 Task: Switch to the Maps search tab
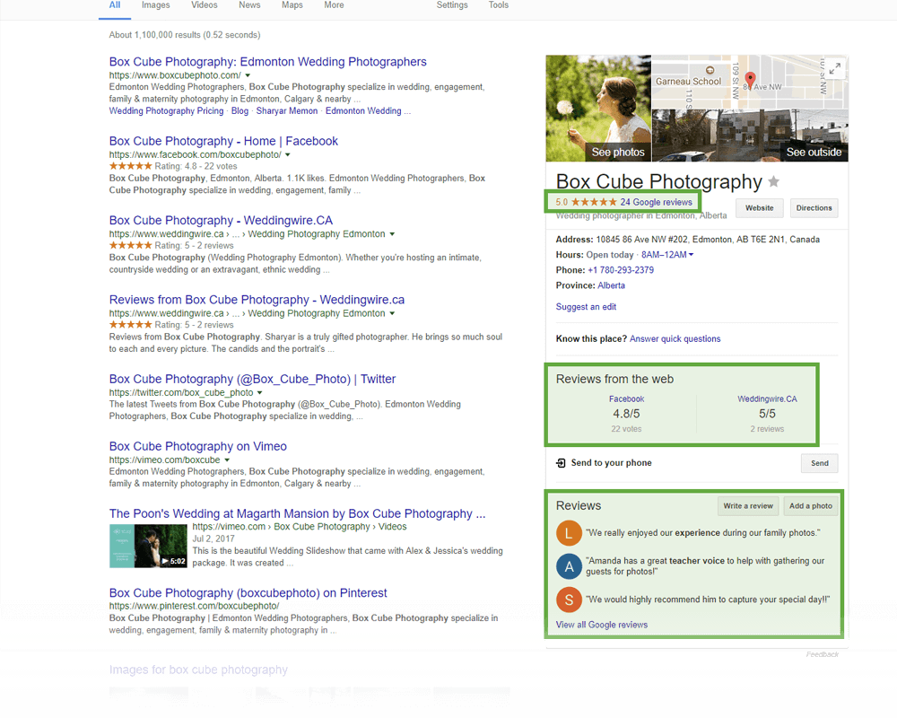(x=292, y=5)
